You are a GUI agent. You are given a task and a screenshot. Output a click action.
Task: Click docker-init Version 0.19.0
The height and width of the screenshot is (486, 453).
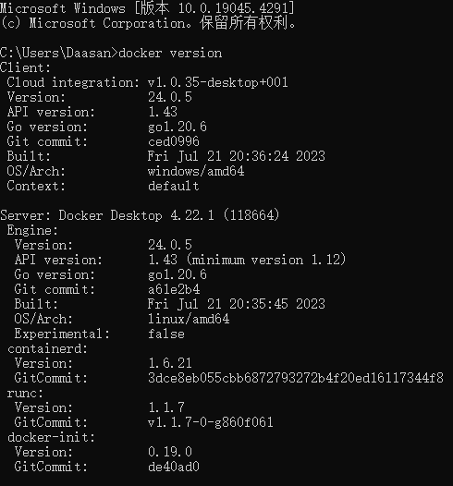pos(170,452)
